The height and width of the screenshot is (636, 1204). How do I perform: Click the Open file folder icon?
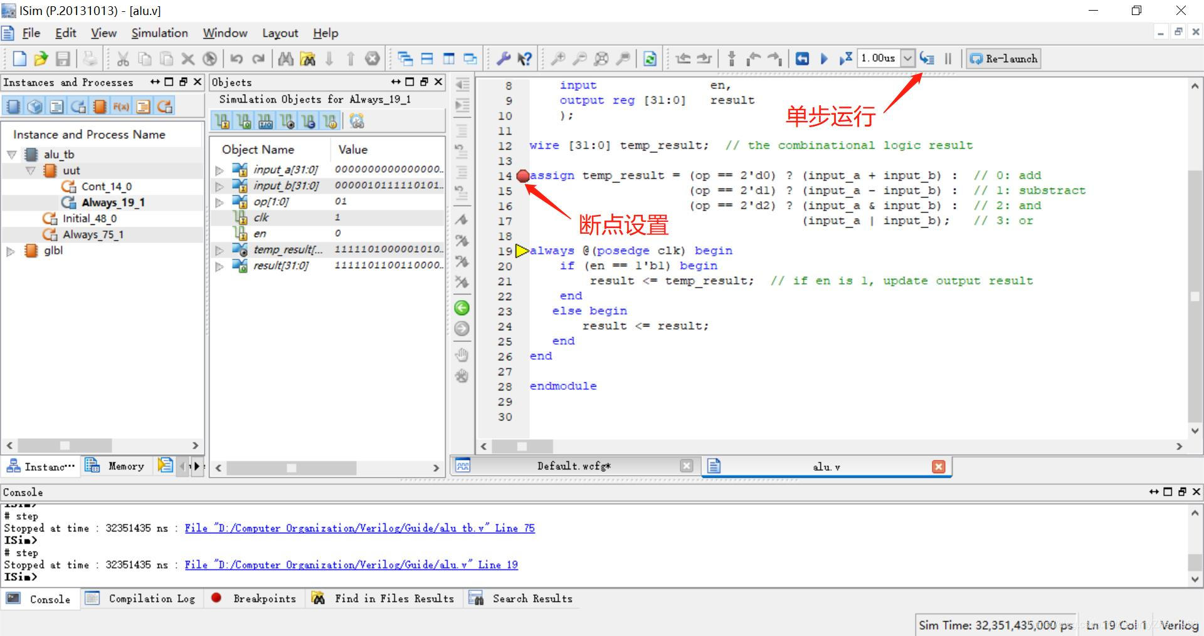41,59
